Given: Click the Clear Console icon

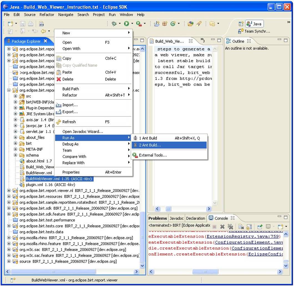Looking at the screenshot, I should (x=241, y=227).
